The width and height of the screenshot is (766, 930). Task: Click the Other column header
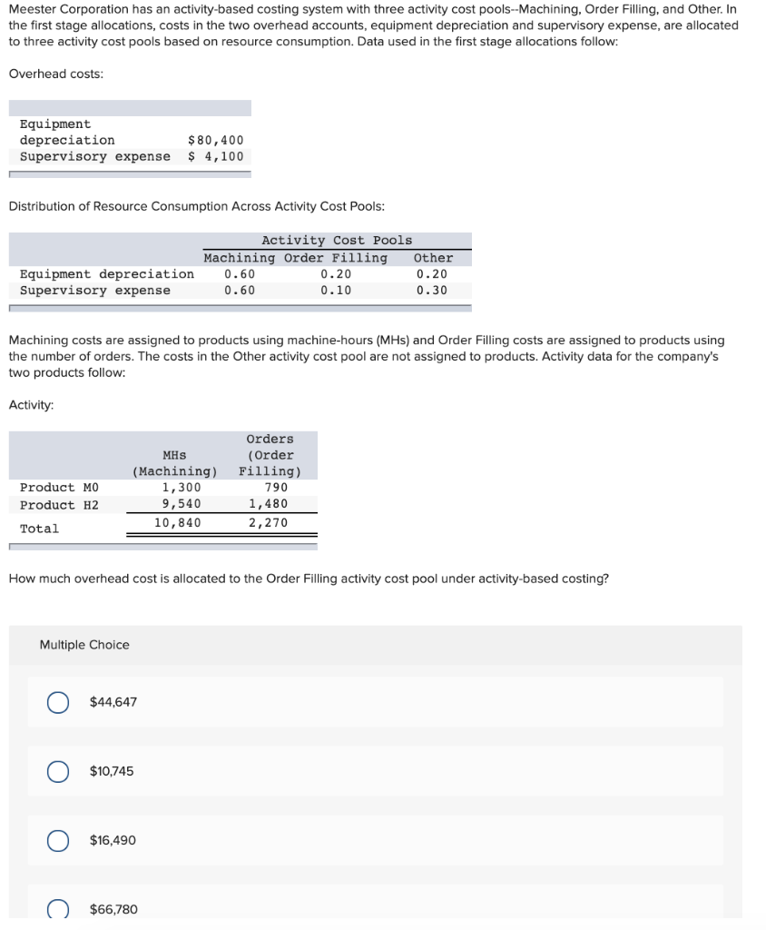coord(436,257)
